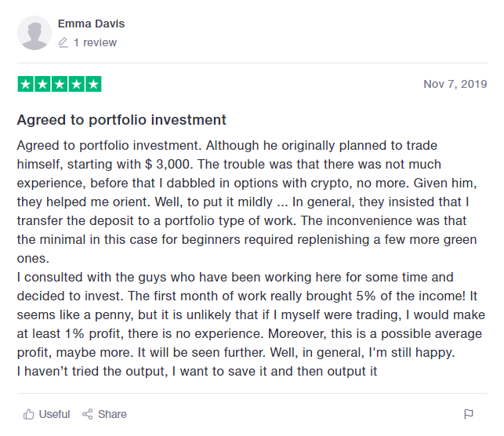
Task: Click the Nov 7, 2019 review date
Action: pyautogui.click(x=455, y=84)
